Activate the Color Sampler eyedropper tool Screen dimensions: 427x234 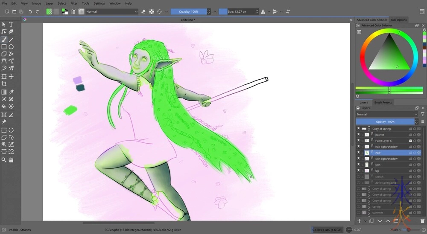(x=11, y=92)
